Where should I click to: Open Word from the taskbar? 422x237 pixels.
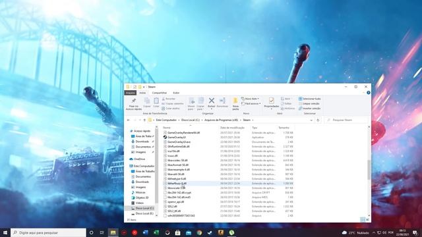145,232
